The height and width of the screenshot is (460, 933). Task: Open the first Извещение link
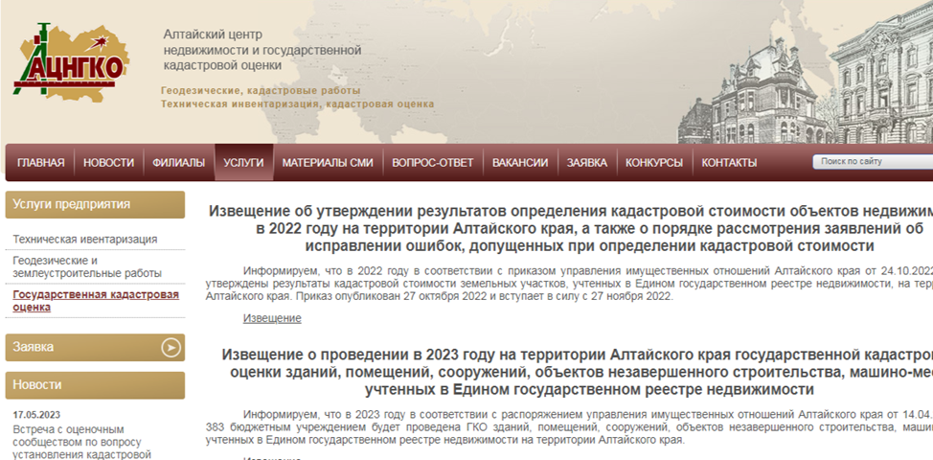pyautogui.click(x=272, y=318)
